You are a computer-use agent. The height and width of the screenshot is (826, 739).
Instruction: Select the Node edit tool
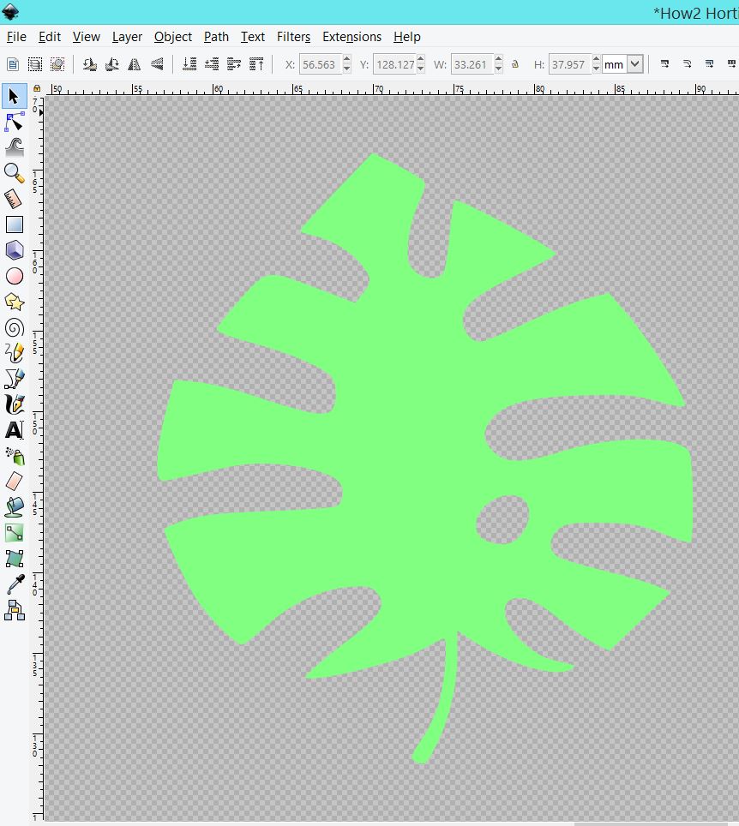14,123
